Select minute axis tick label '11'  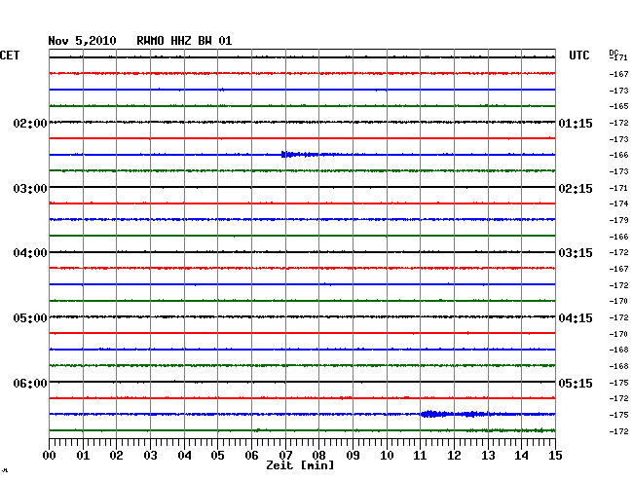click(420, 455)
